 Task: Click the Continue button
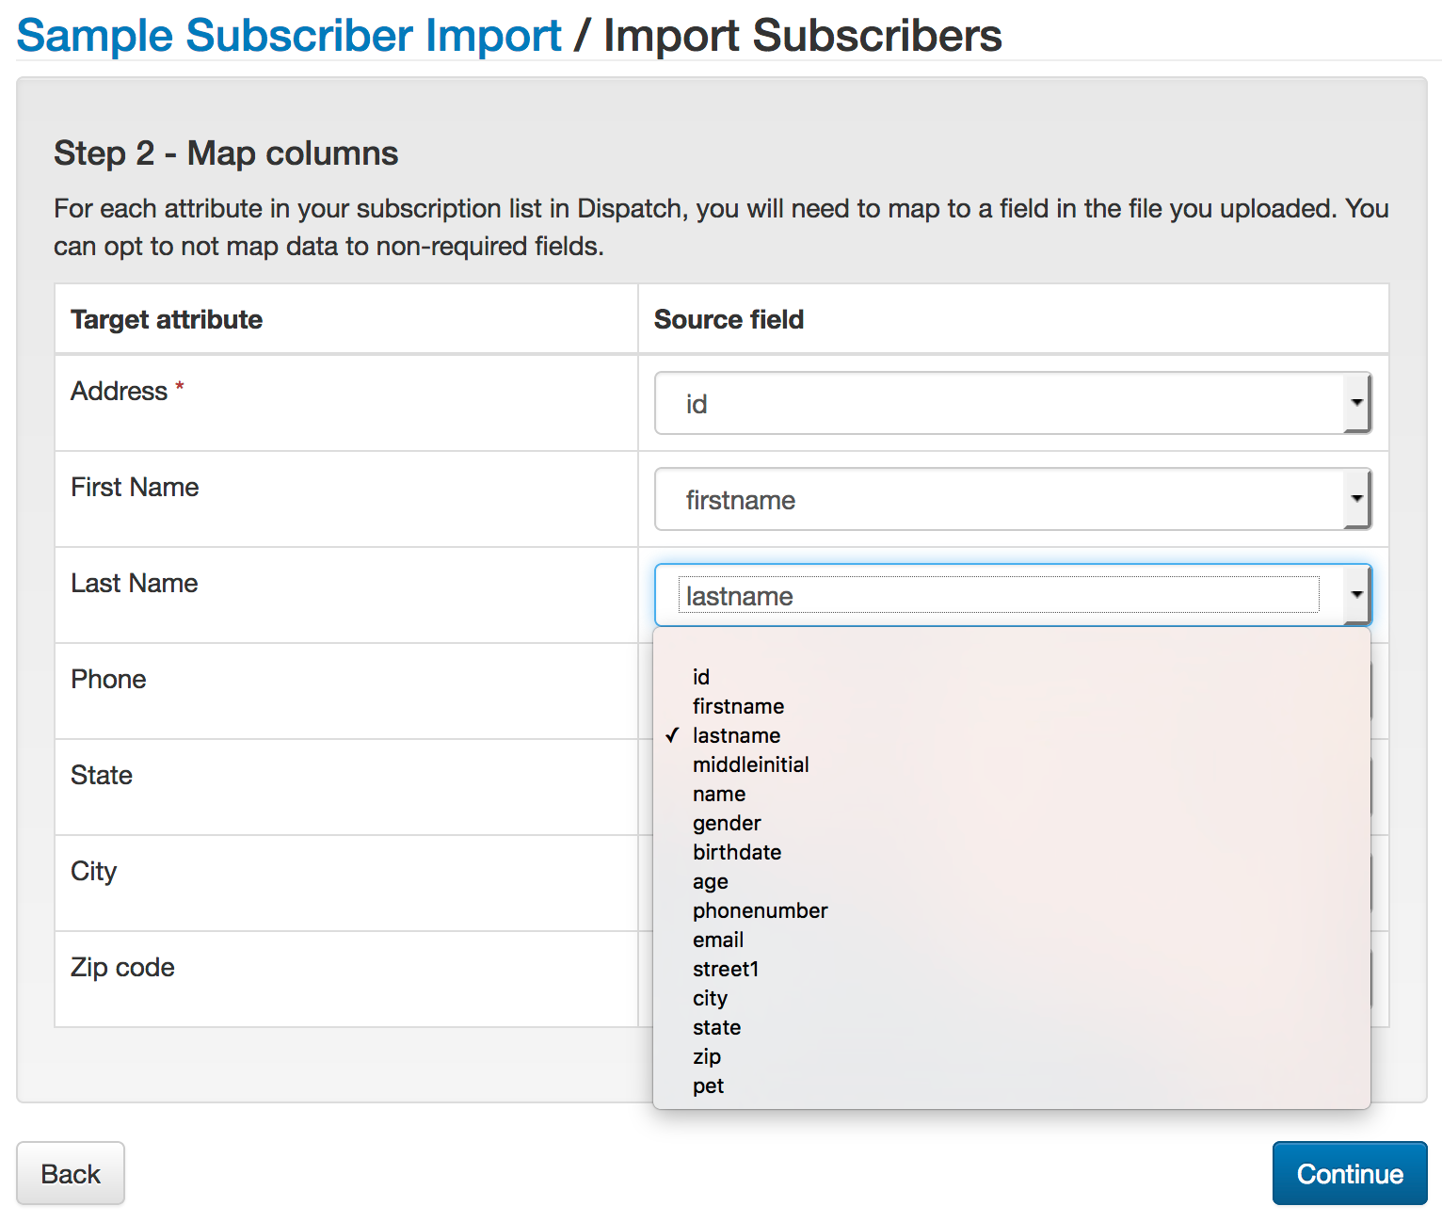(x=1349, y=1173)
